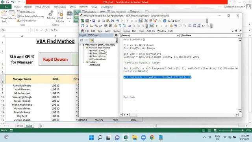Image resolution: width=252 pixels, height=142 pixels.
Task: Open the Debug menu in VBA editor
Action: (126, 31)
